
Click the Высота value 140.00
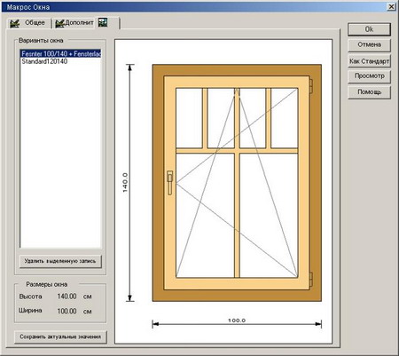pos(66,297)
